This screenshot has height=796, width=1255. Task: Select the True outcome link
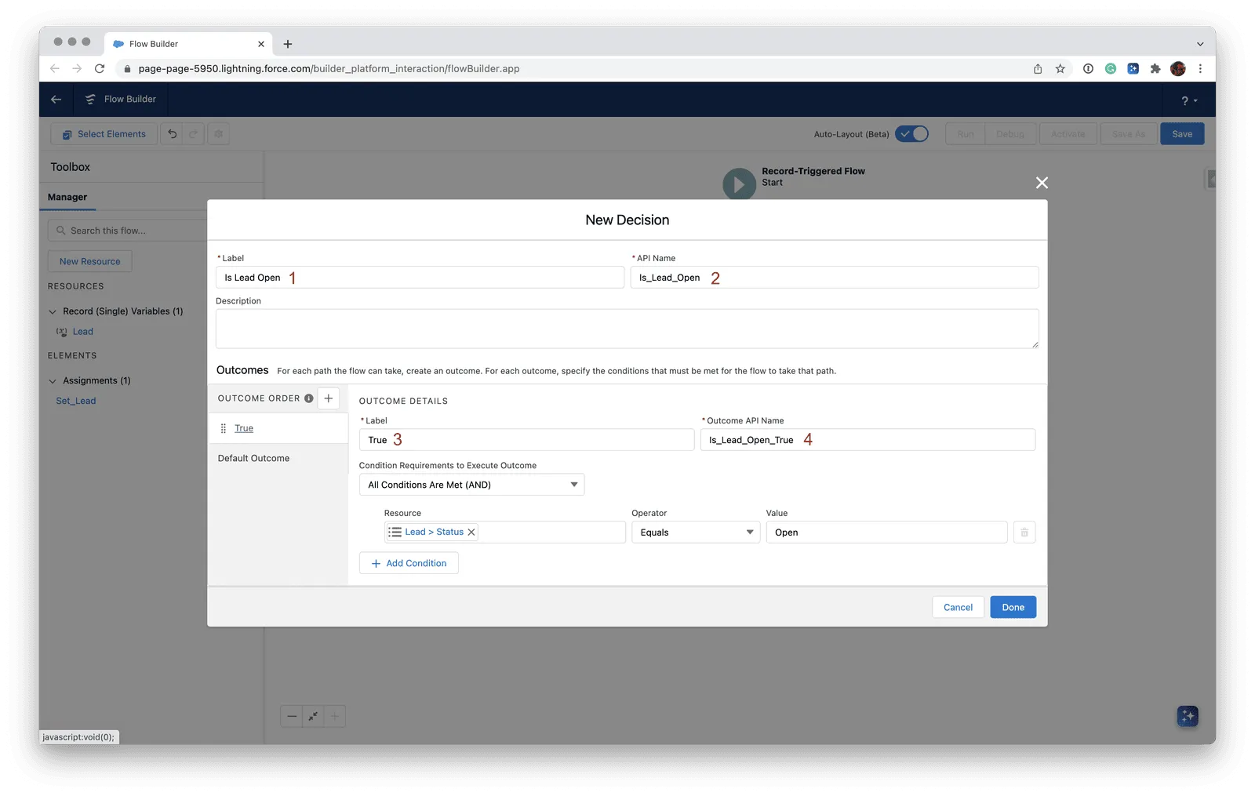coord(244,428)
